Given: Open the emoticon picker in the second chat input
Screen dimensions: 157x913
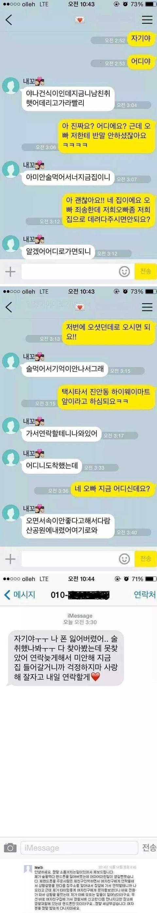Looking at the screenshot, I should 124,559.
